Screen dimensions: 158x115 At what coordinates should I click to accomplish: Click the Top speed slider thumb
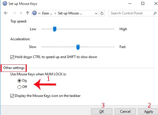click(x=55, y=29)
